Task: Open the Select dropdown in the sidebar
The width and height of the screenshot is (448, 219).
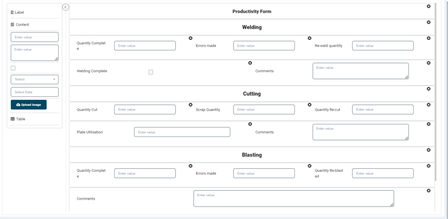Action: click(x=35, y=79)
